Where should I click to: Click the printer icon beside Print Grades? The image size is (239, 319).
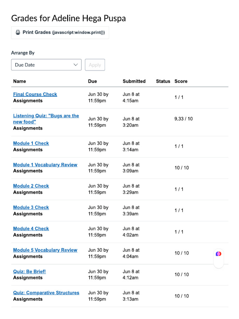pyautogui.click(x=18, y=32)
